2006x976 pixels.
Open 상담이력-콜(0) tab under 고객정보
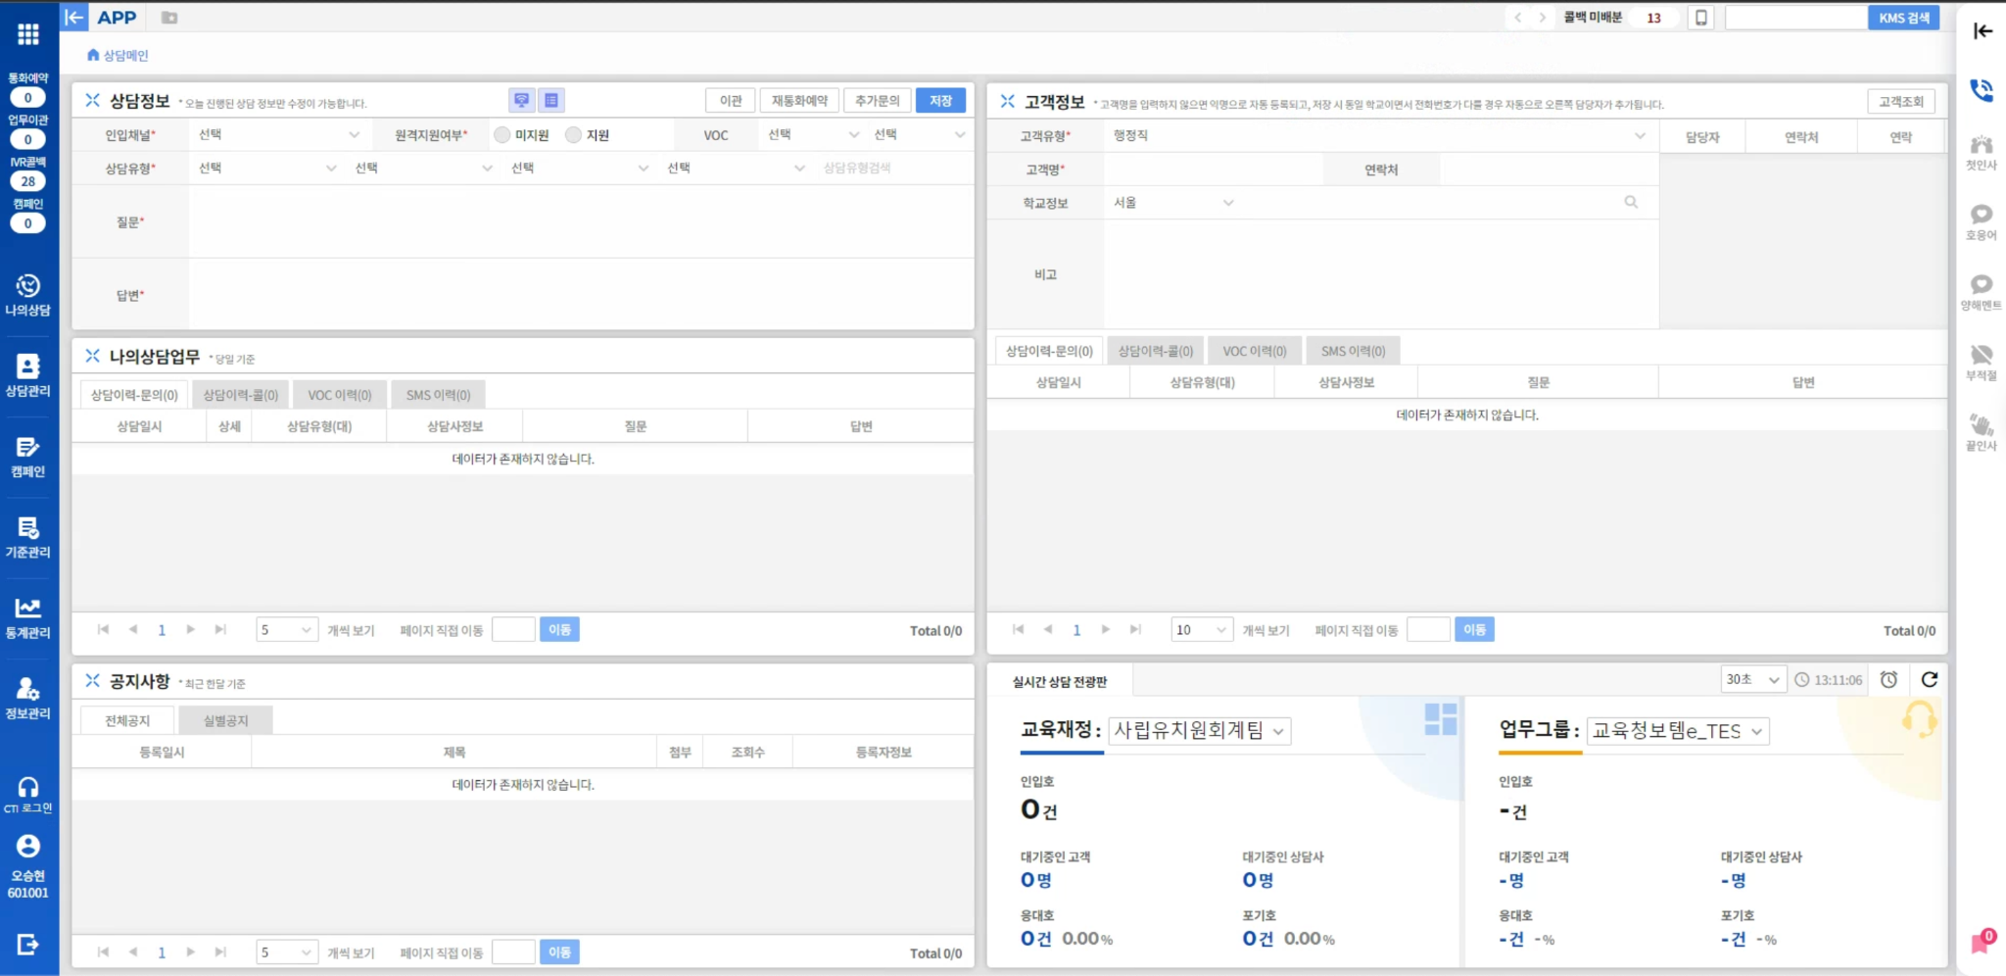click(1156, 350)
